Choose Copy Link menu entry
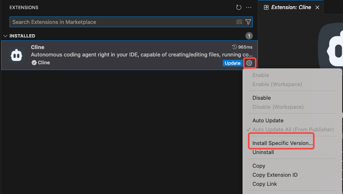This screenshot has width=343, height=194. [x=264, y=184]
